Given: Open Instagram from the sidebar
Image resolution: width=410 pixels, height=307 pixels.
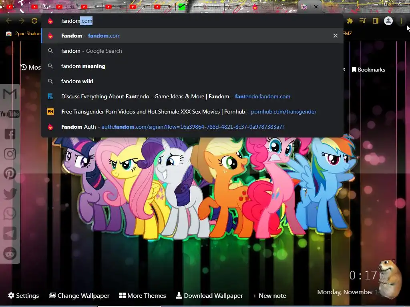Looking at the screenshot, I should 10,154.
